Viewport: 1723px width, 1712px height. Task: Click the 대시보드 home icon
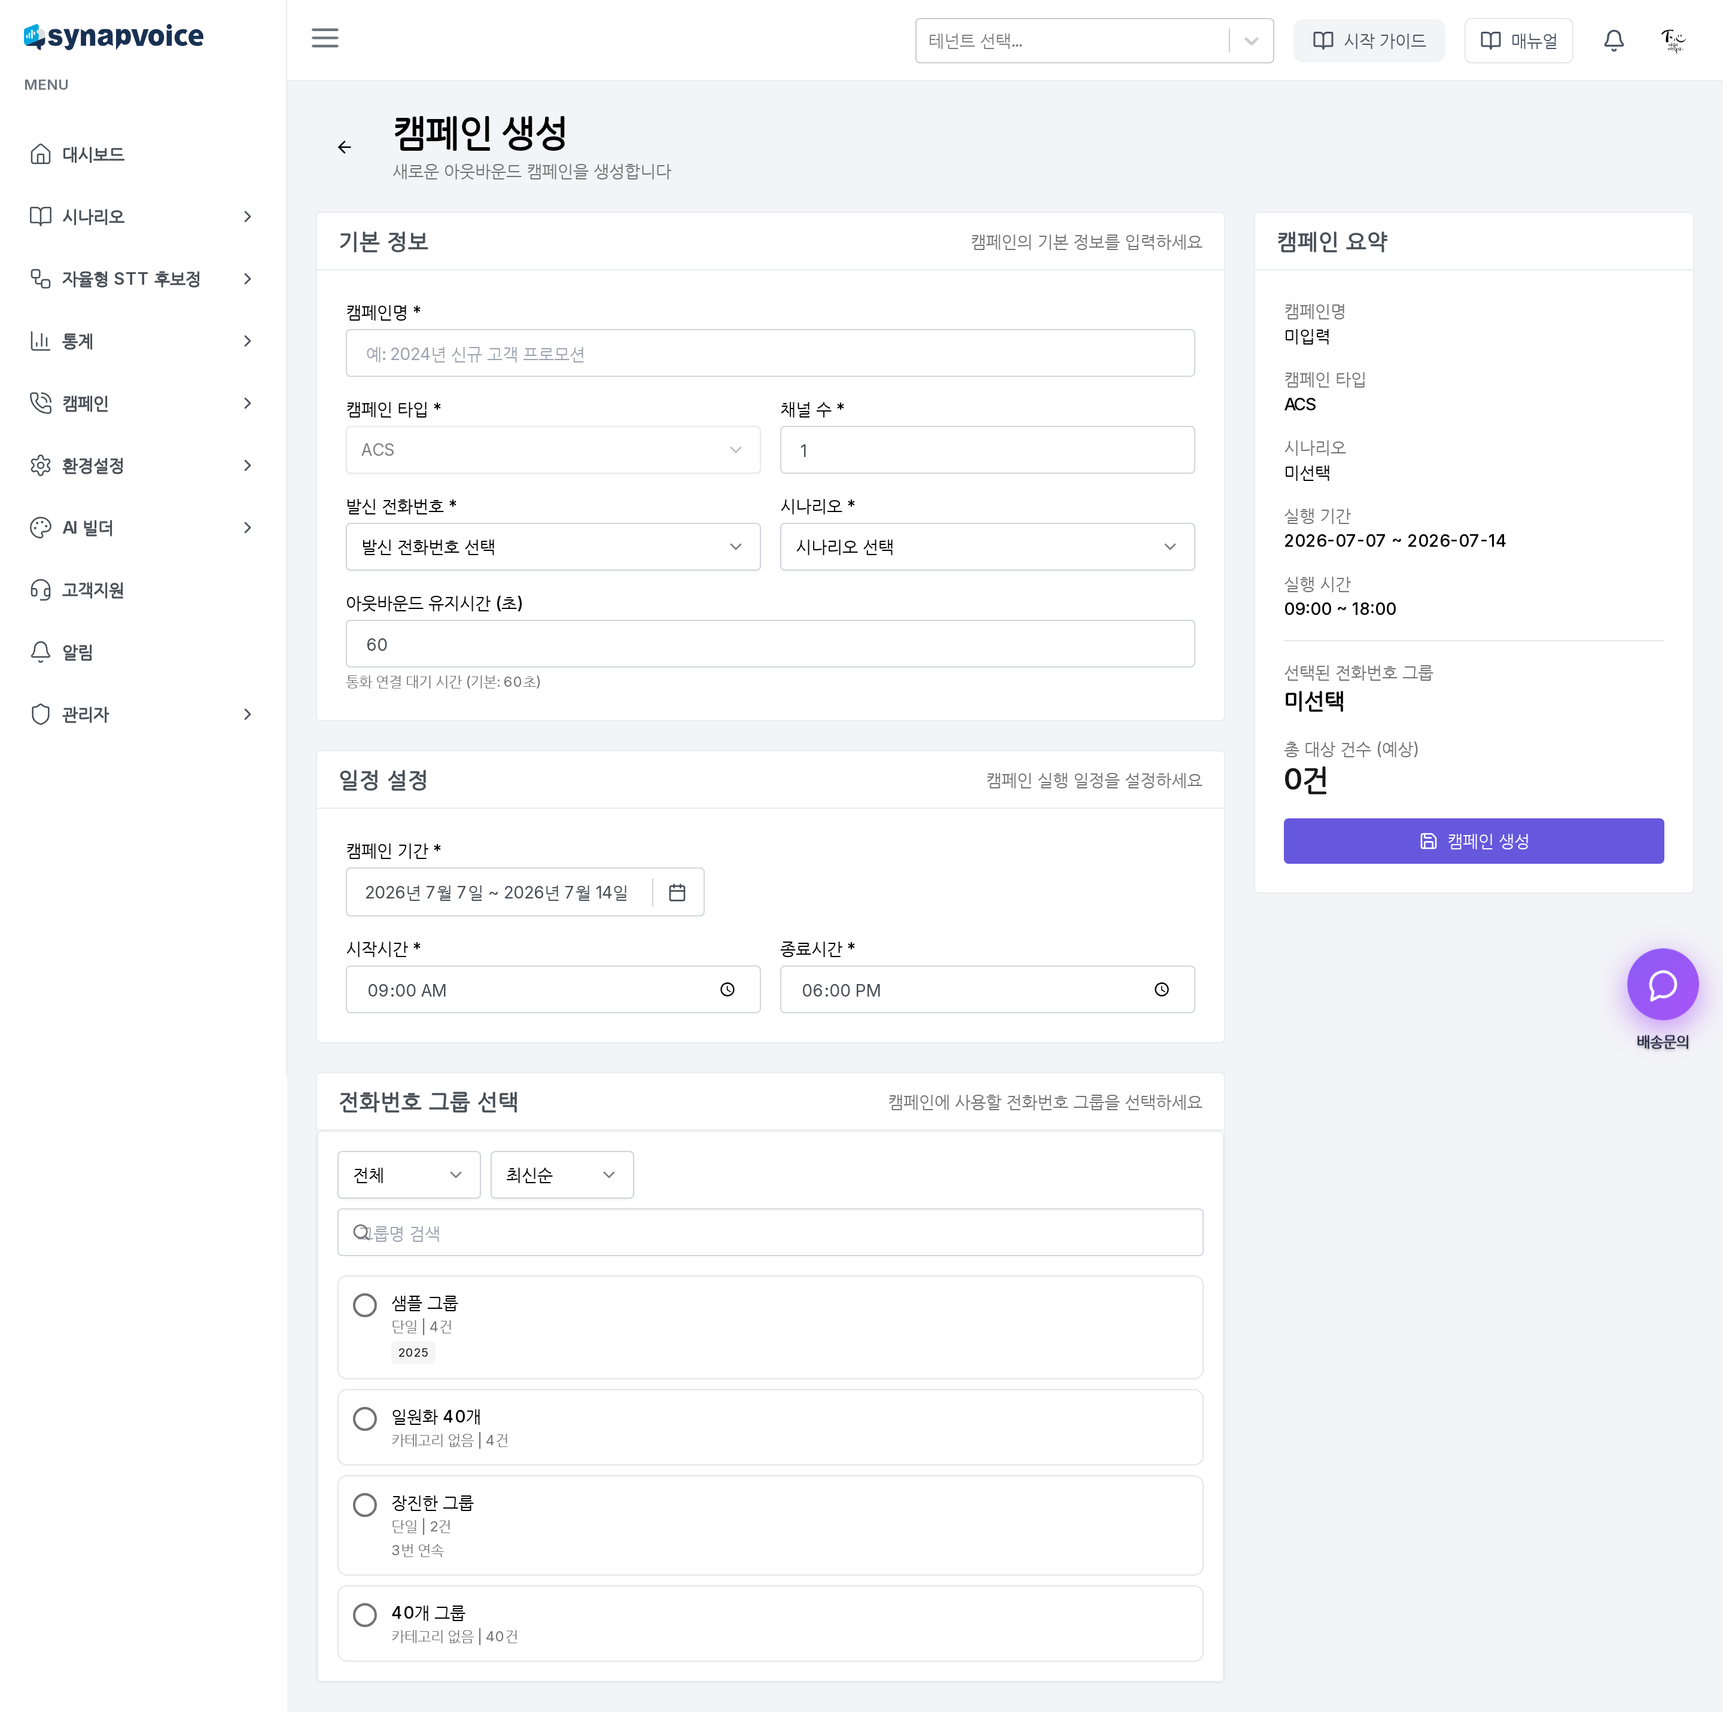tap(40, 154)
